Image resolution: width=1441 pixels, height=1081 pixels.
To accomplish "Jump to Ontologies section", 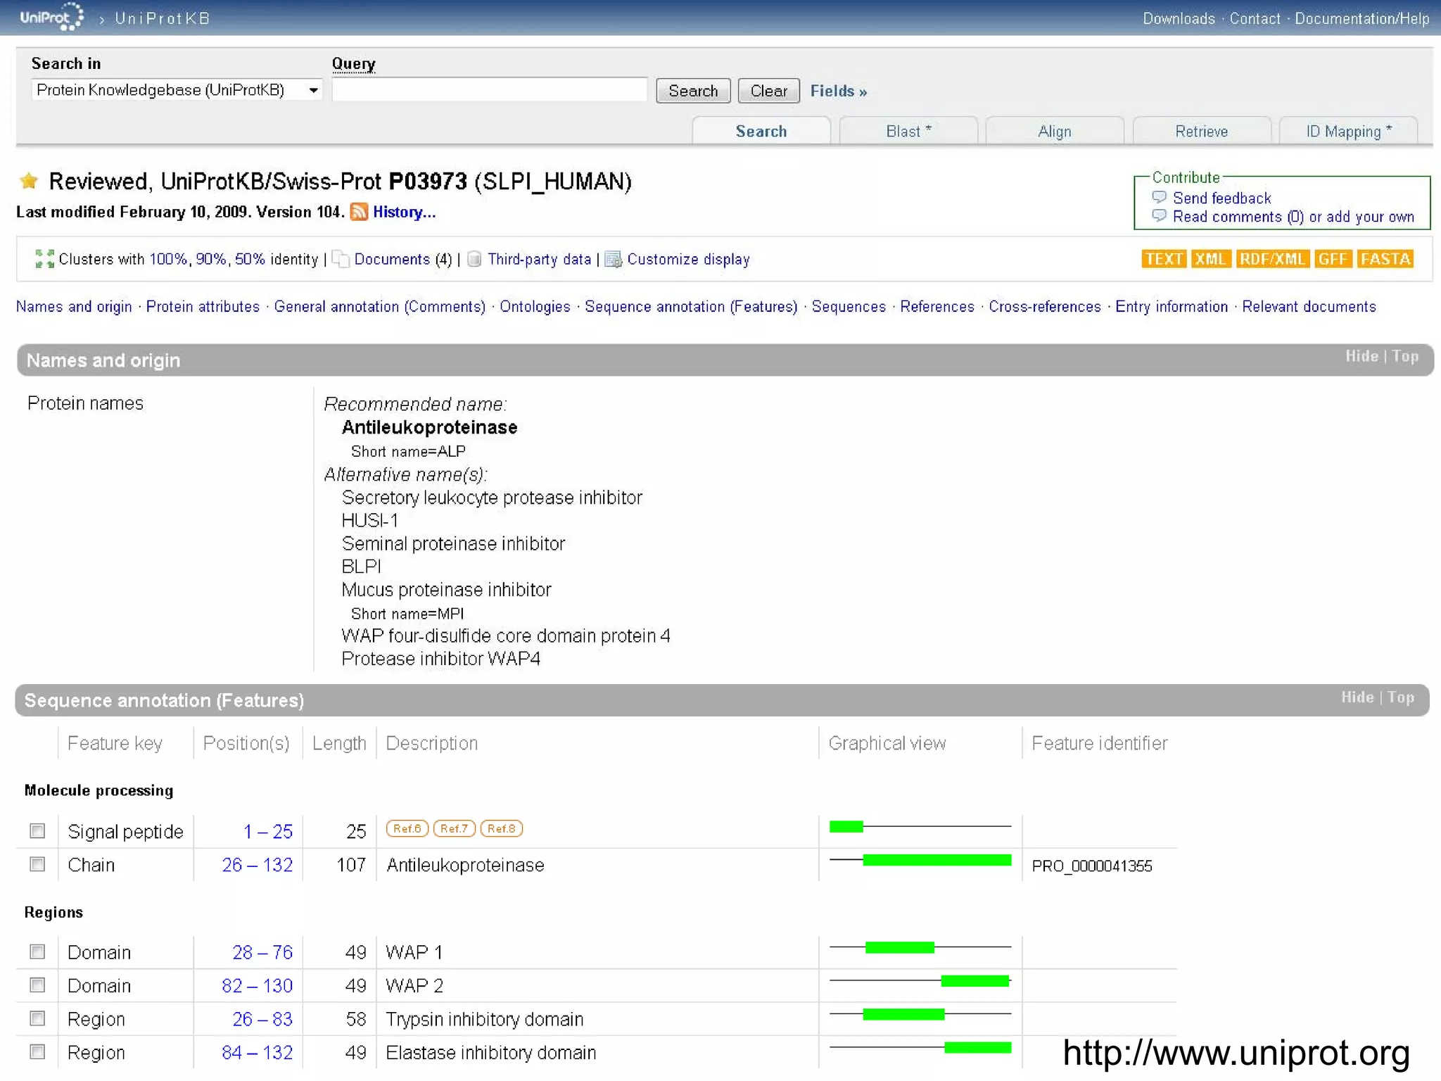I will pyautogui.click(x=535, y=306).
